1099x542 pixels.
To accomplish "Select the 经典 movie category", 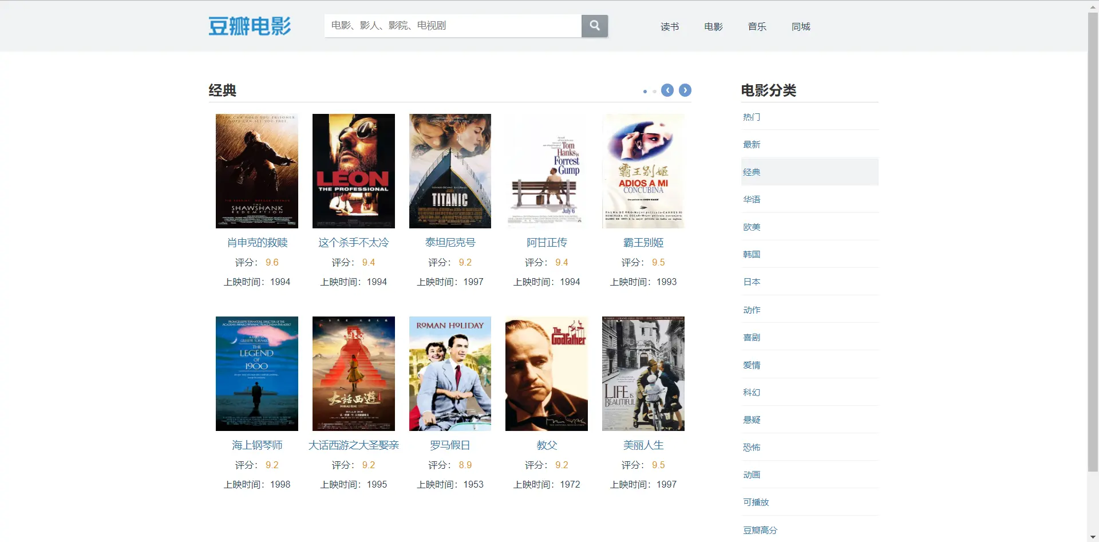I will point(809,172).
